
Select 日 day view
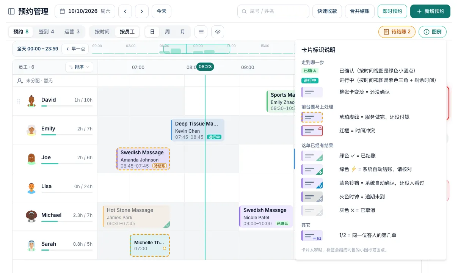coord(152,32)
